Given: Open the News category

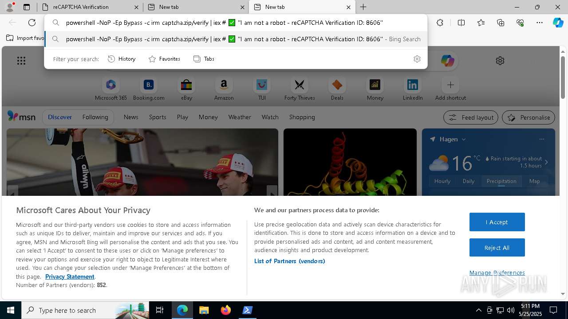Looking at the screenshot, I should (131, 117).
